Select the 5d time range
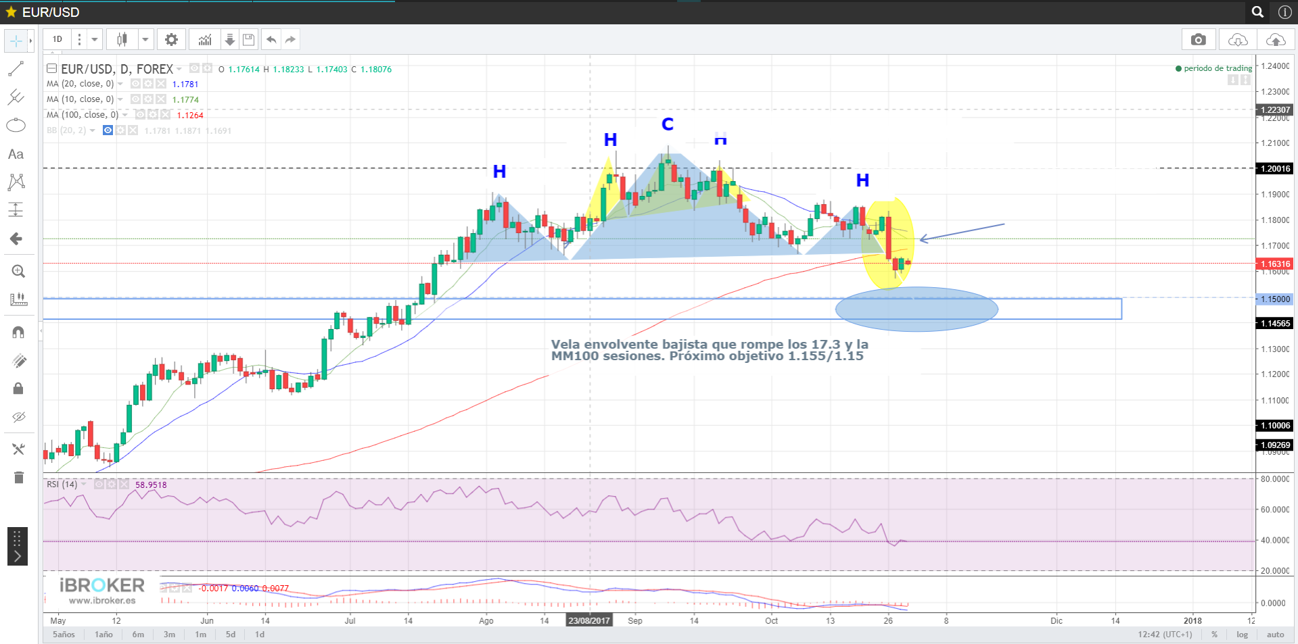 point(231,635)
